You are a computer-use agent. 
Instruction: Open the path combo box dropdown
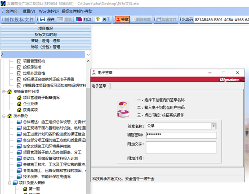coord(88,54)
